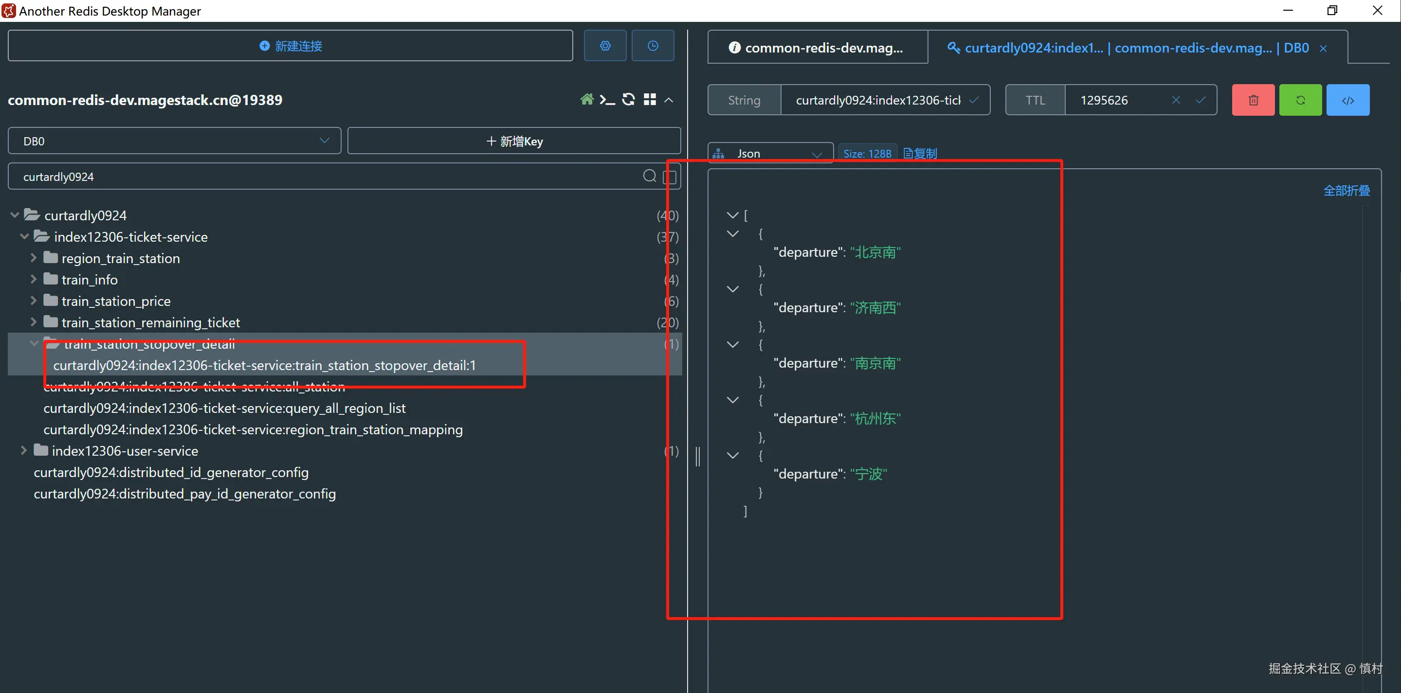Image resolution: width=1401 pixels, height=693 pixels.
Task: Click the red delete key trash button
Action: click(x=1253, y=100)
